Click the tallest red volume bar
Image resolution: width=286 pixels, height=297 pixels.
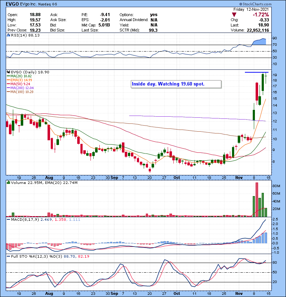coord(257,200)
